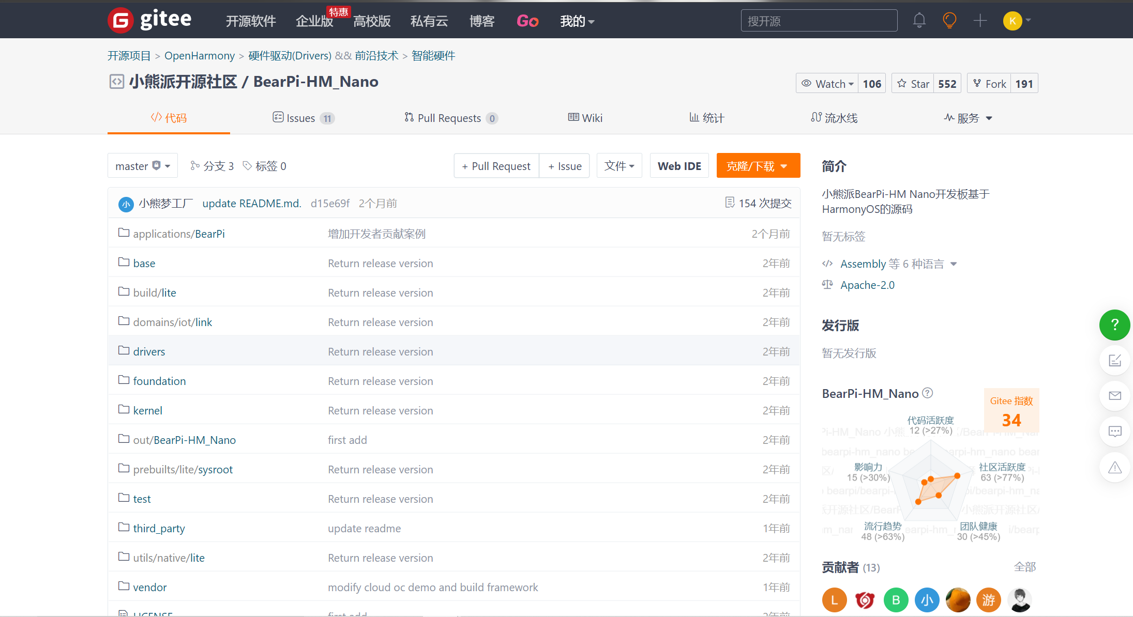Click the orange lightbulb icon
The height and width of the screenshot is (617, 1133).
pyautogui.click(x=949, y=21)
